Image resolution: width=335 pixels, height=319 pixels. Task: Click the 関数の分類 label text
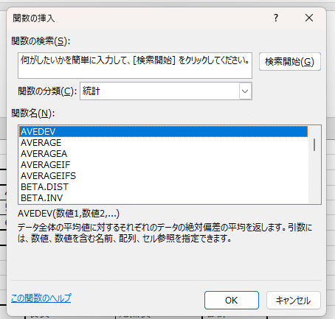click(x=47, y=91)
